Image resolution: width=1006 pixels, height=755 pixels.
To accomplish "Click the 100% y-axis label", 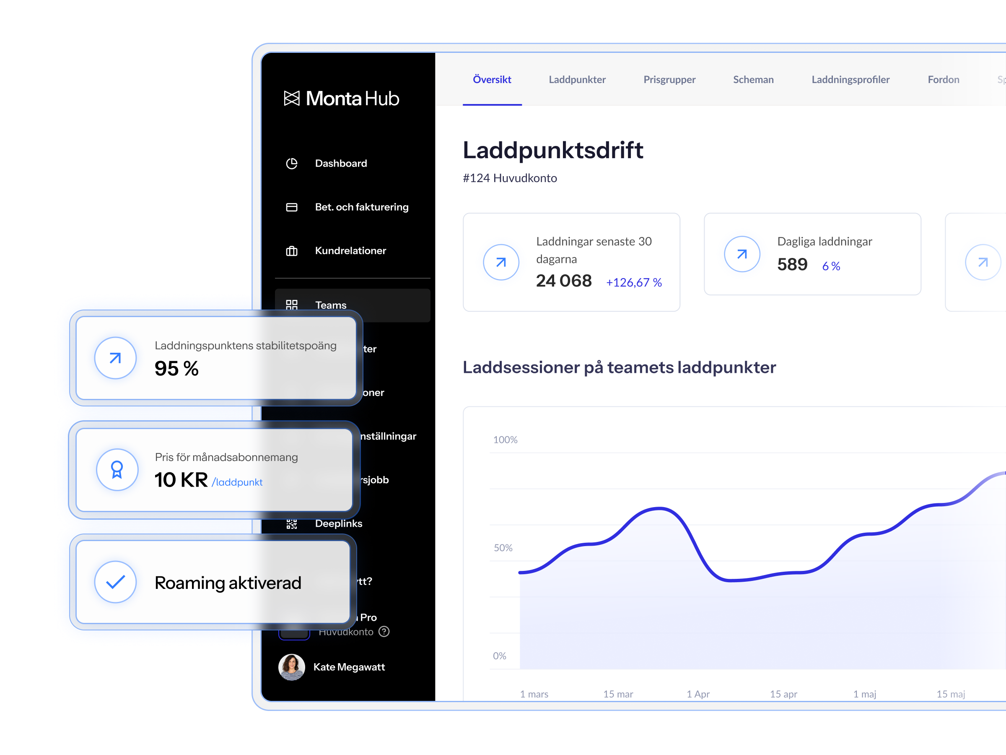I will pyautogui.click(x=505, y=440).
